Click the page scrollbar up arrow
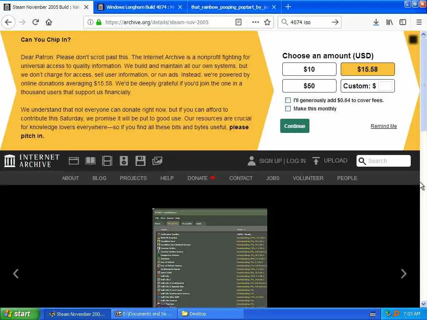Screen dimensions: 427x320 click(423, 34)
